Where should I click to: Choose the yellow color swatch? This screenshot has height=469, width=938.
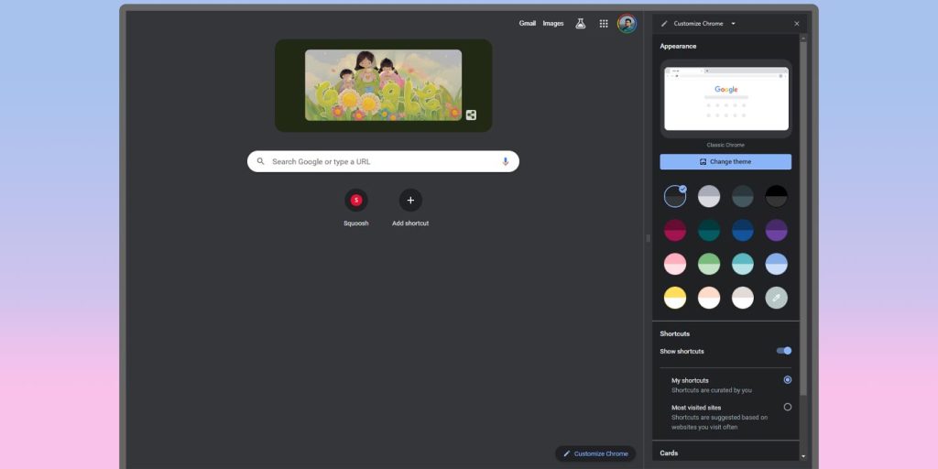click(x=675, y=298)
